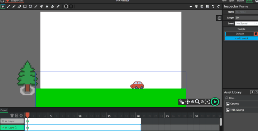Click the timeline vertical scrollbar

pyautogui.click(x=221, y=122)
